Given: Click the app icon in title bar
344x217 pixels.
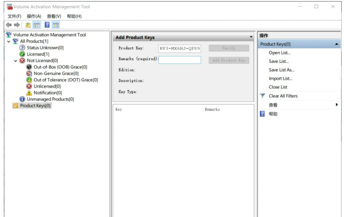Looking at the screenshot, I should pyautogui.click(x=10, y=7).
